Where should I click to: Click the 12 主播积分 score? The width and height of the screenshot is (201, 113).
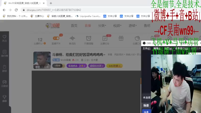click(x=40, y=40)
